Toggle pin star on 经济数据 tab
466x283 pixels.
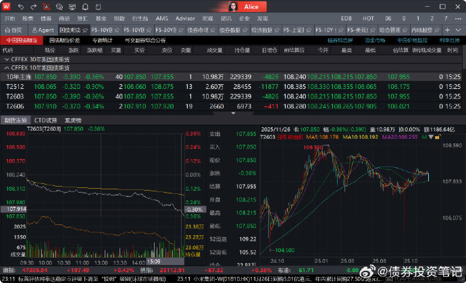277,30
